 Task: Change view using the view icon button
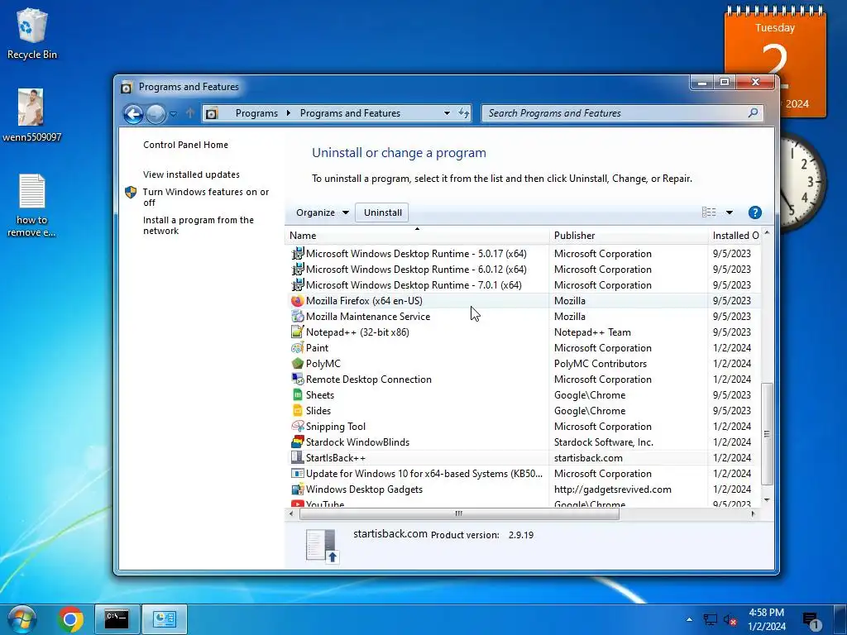click(709, 212)
